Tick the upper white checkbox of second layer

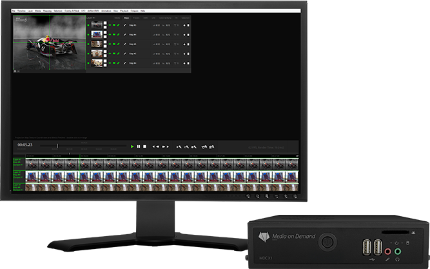tap(105, 33)
